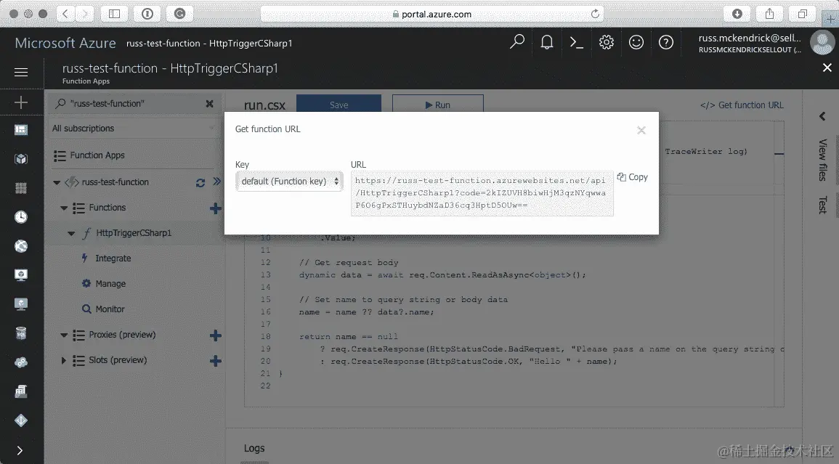Open the View files tab
Viewport: 839px width, 464px height.
coord(822,160)
